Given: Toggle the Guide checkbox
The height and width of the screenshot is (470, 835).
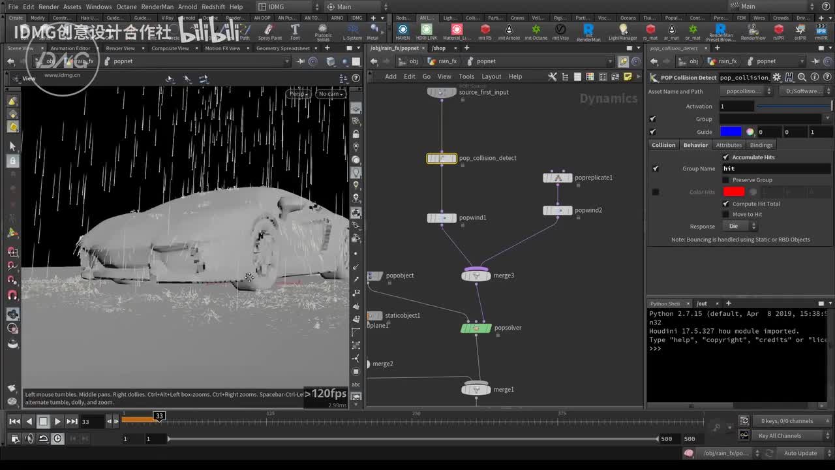Looking at the screenshot, I should click(x=653, y=132).
